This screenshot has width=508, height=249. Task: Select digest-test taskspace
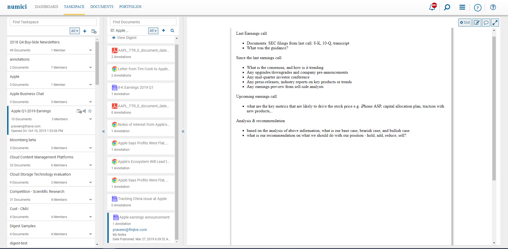pos(19,243)
